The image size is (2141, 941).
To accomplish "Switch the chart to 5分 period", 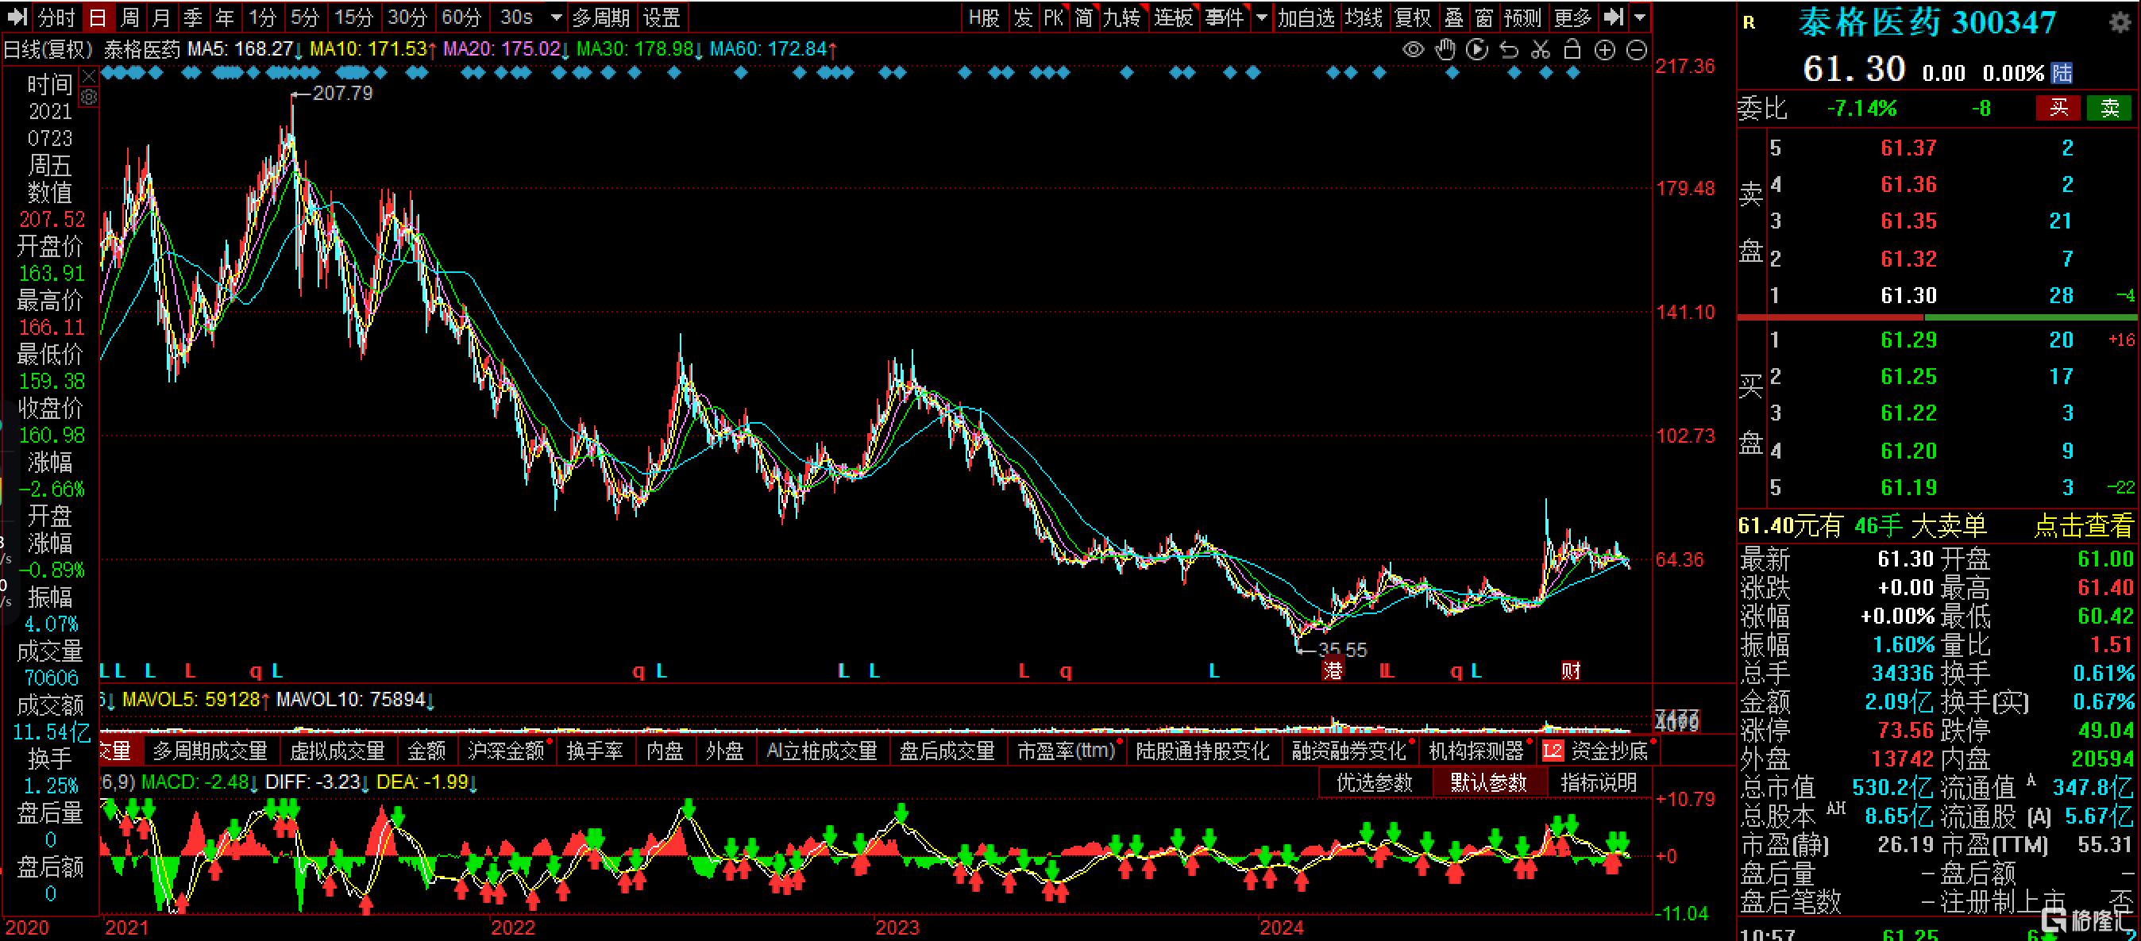I will tap(305, 17).
